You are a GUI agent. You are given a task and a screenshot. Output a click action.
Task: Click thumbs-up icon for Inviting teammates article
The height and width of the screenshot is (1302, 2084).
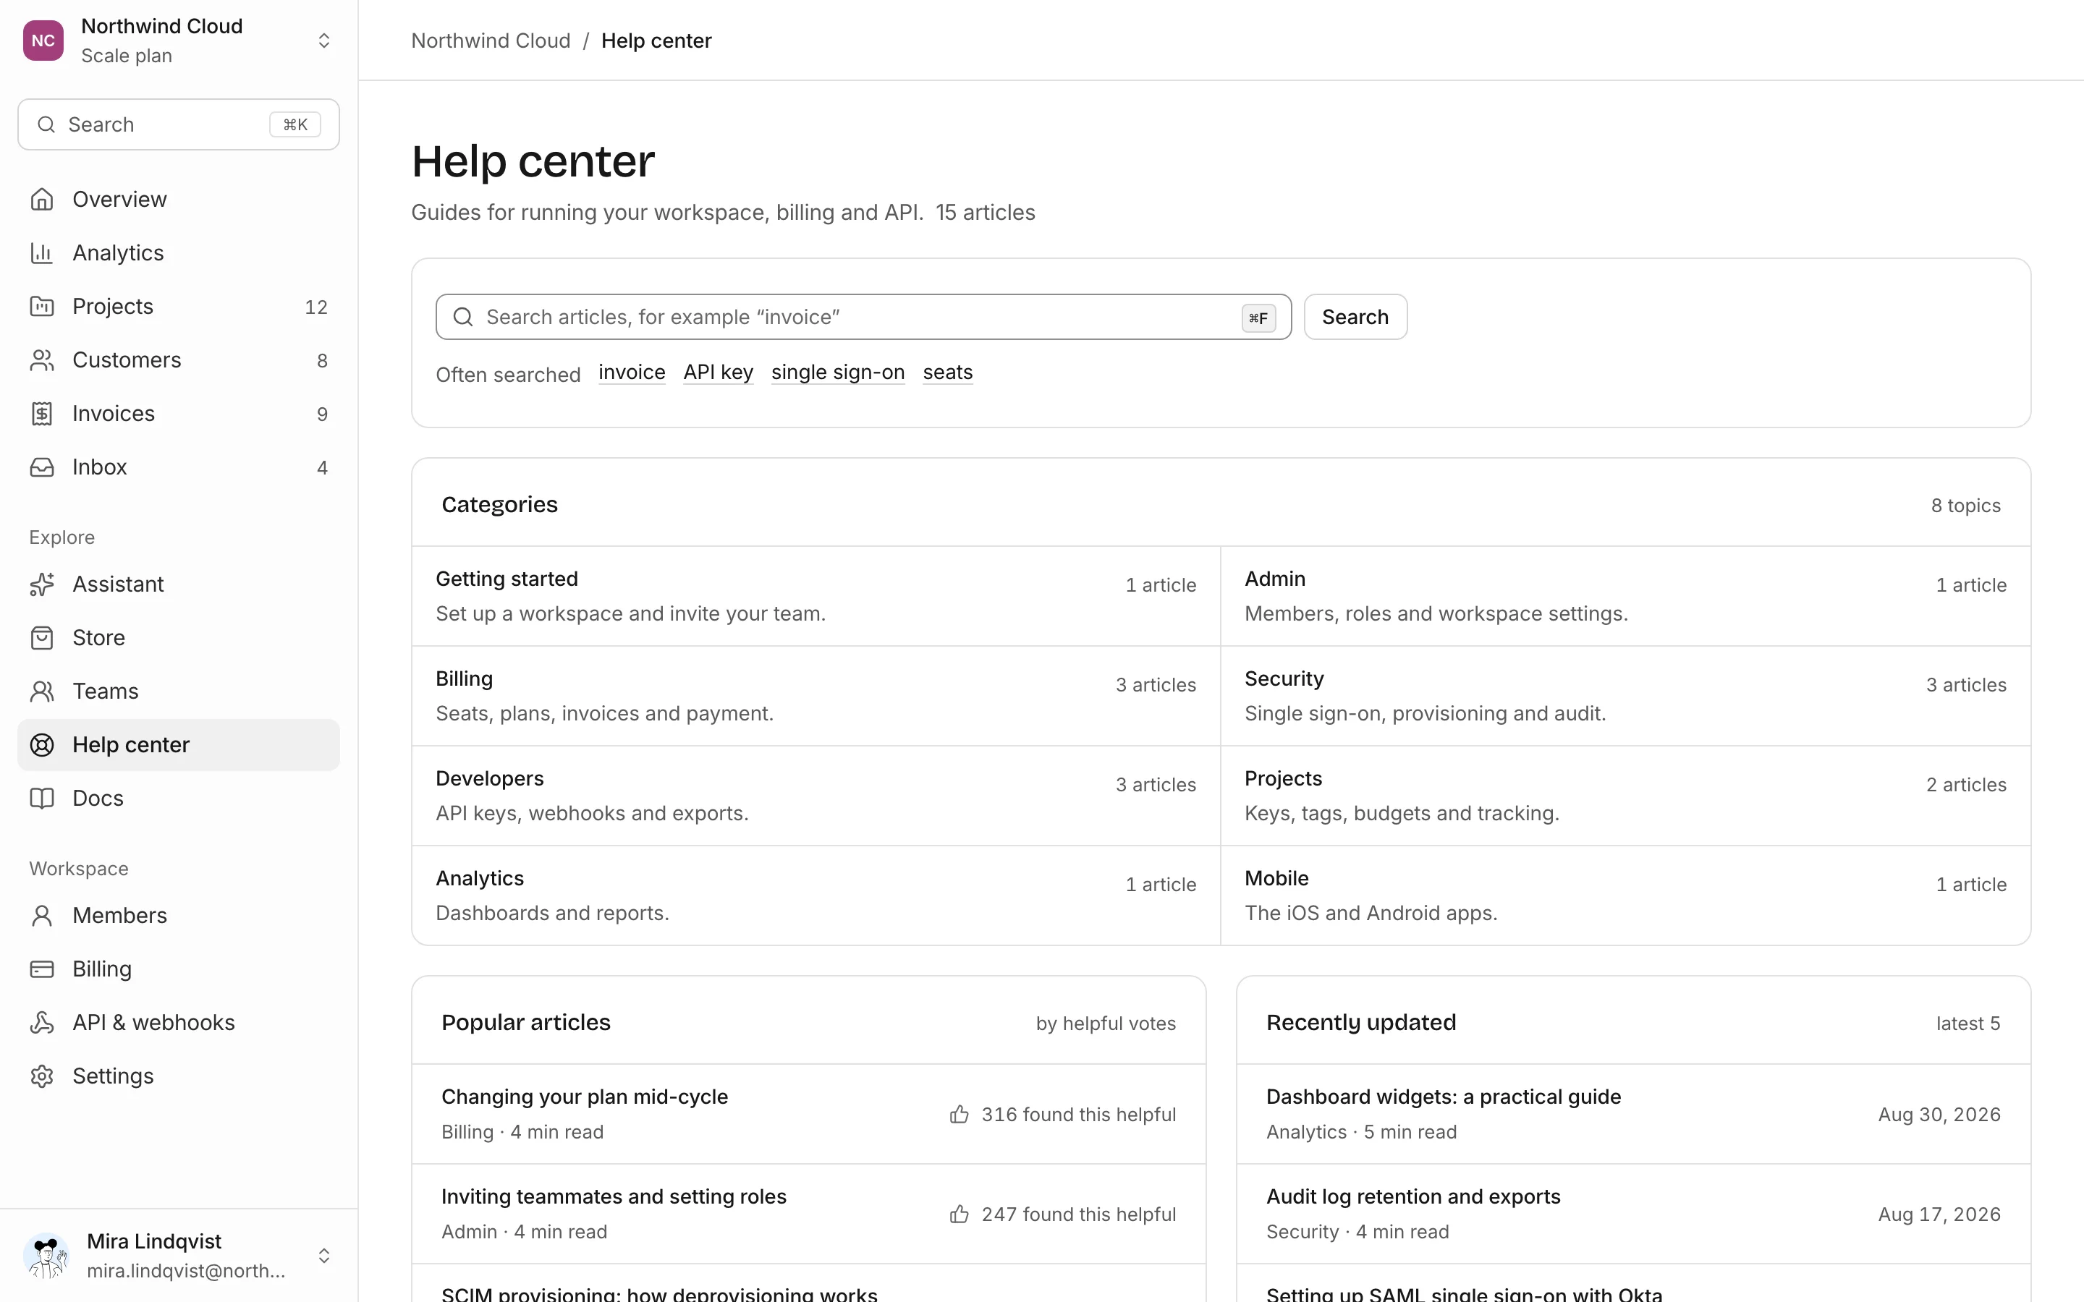(x=960, y=1214)
